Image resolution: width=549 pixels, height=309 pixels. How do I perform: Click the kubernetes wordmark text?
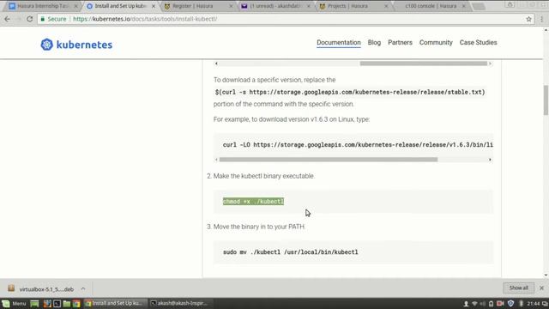click(84, 45)
